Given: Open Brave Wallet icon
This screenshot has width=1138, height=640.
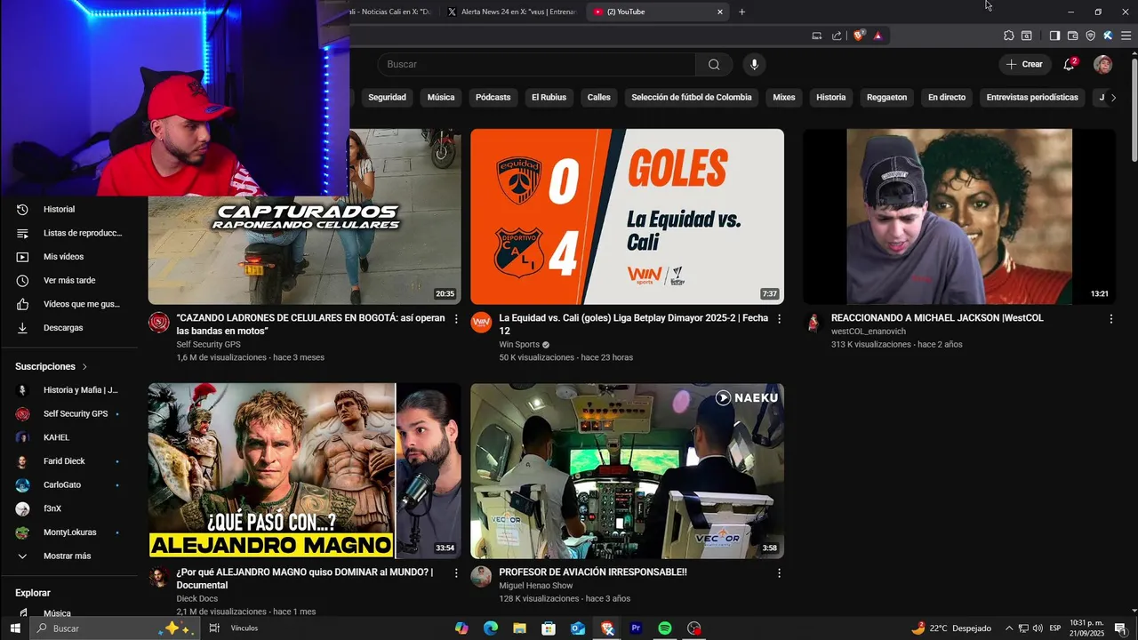Looking at the screenshot, I should click(x=1072, y=36).
